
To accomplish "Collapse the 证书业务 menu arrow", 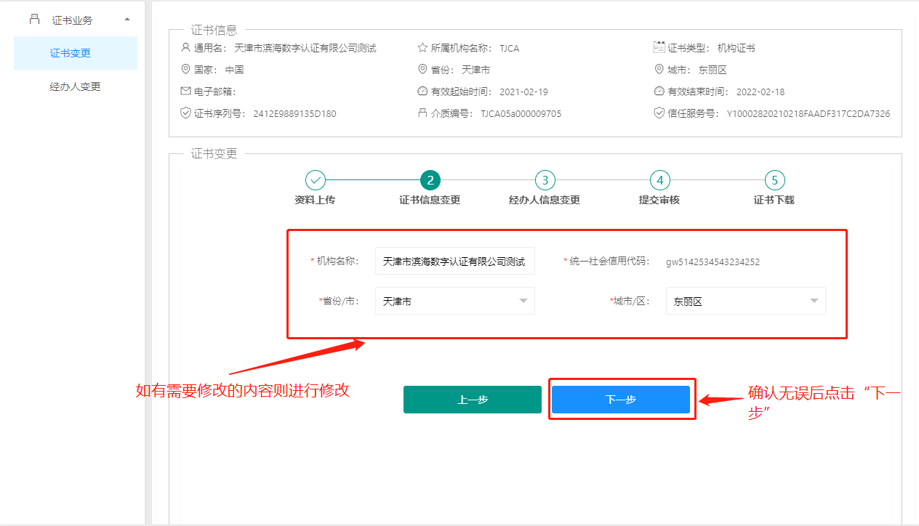I will tap(128, 19).
